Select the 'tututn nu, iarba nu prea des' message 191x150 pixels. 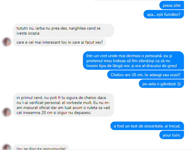click(64, 30)
